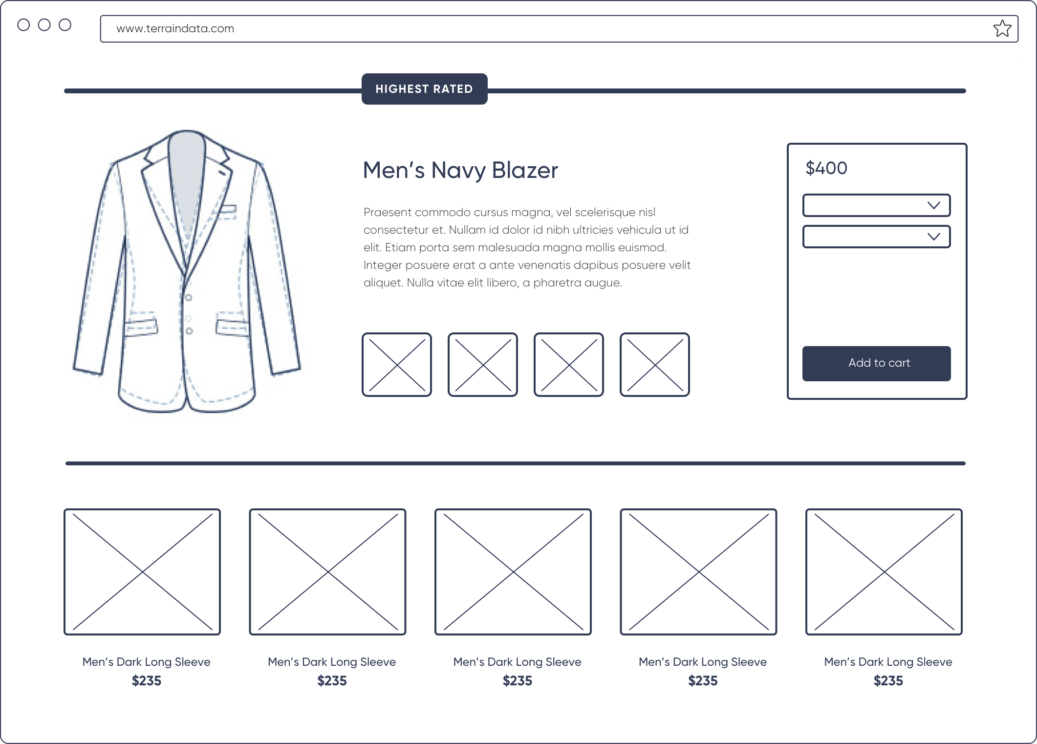The height and width of the screenshot is (744, 1037).
Task: Click the www.terraindata.com address bar
Action: 538,29
